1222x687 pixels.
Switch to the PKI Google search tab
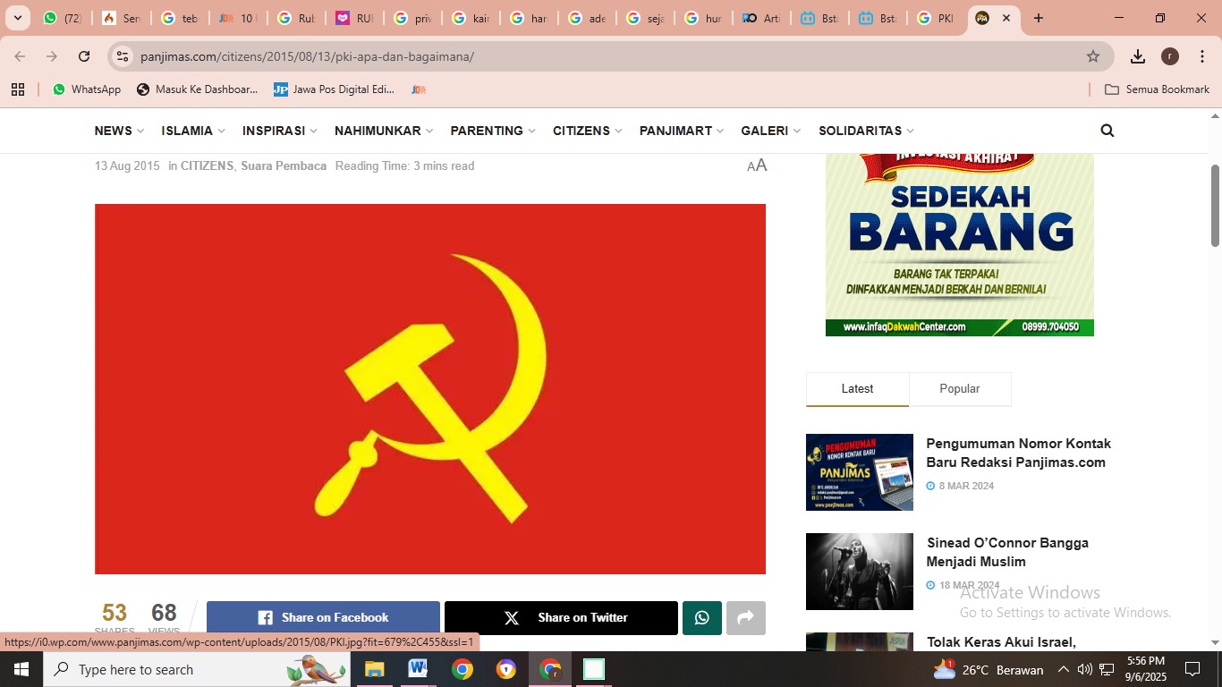coord(936,18)
